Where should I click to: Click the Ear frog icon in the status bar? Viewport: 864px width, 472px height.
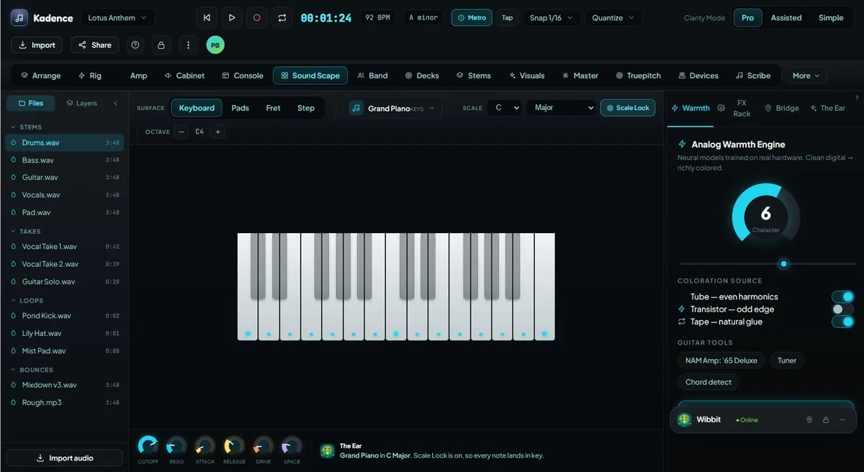(328, 450)
